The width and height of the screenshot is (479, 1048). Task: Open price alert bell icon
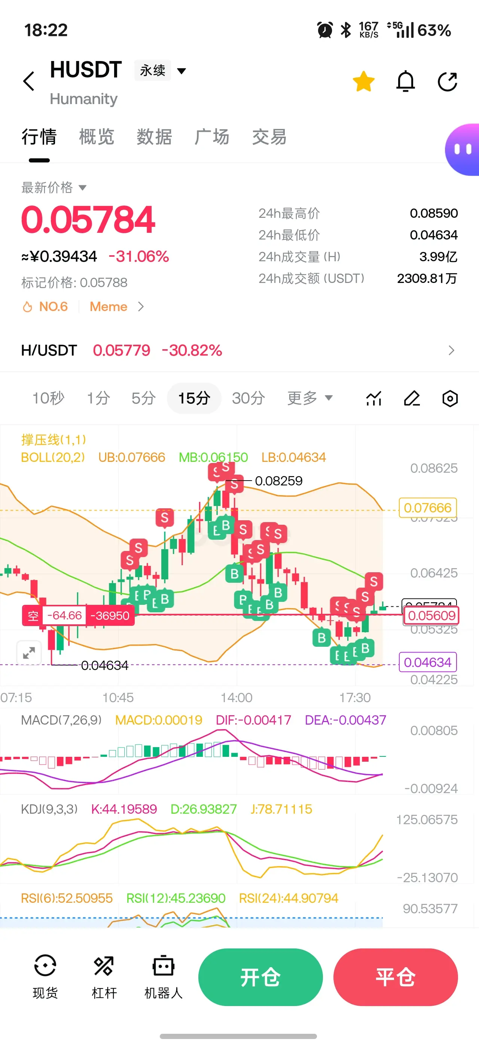[405, 81]
